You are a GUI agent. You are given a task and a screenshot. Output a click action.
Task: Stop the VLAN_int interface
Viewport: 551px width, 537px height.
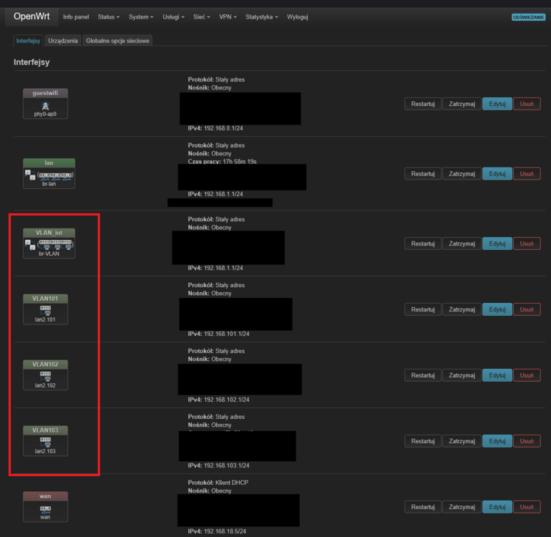pos(462,243)
